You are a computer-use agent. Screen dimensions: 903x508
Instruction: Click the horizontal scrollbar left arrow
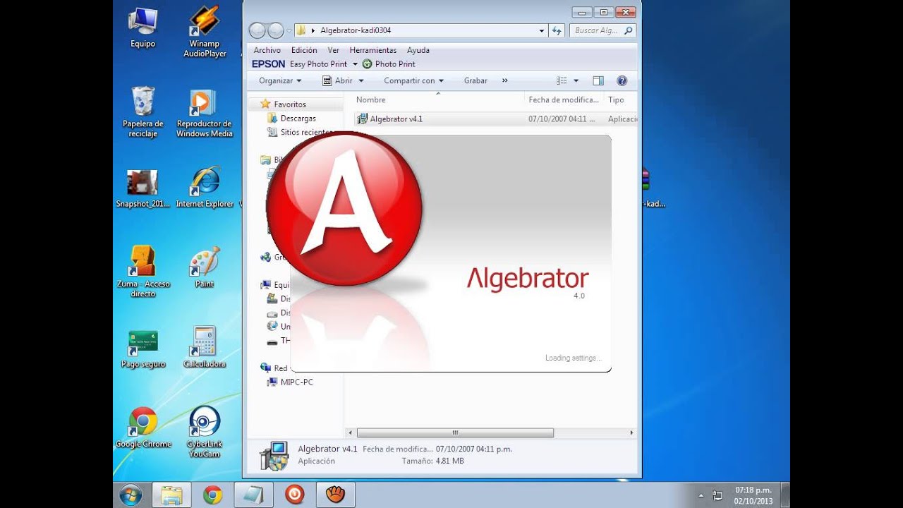coord(350,433)
